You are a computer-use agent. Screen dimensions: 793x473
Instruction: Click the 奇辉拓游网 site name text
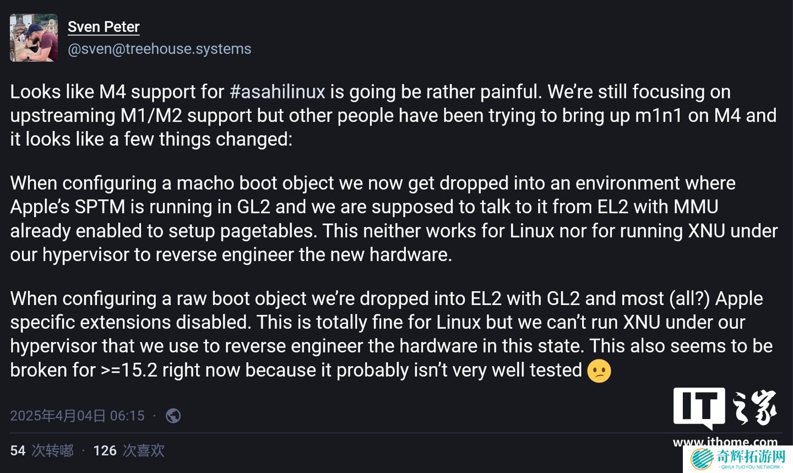[x=751, y=456]
